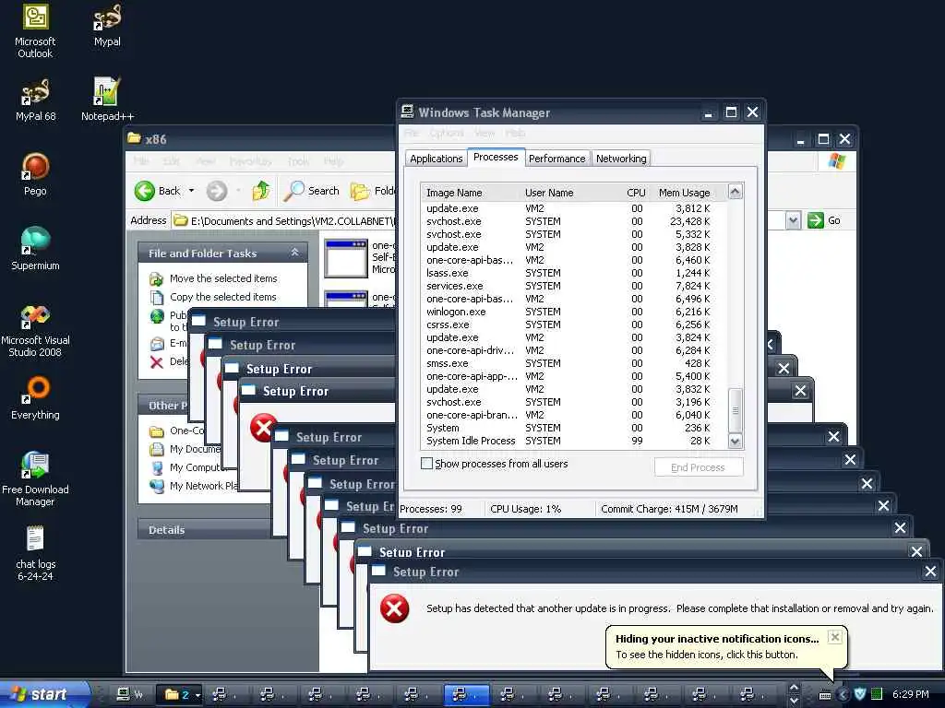945x708 pixels.
Task: Click Move the selected items task
Action: (223, 278)
